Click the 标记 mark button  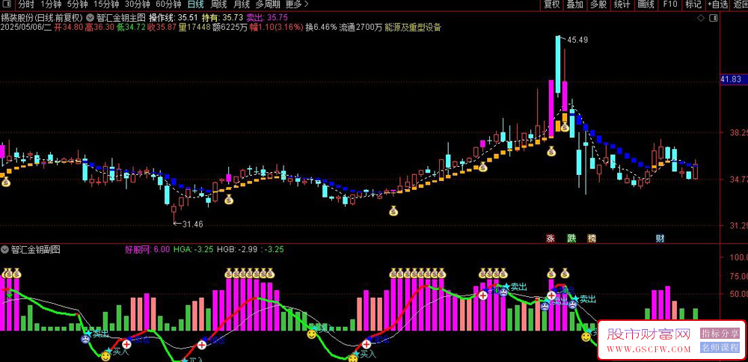(x=693, y=4)
